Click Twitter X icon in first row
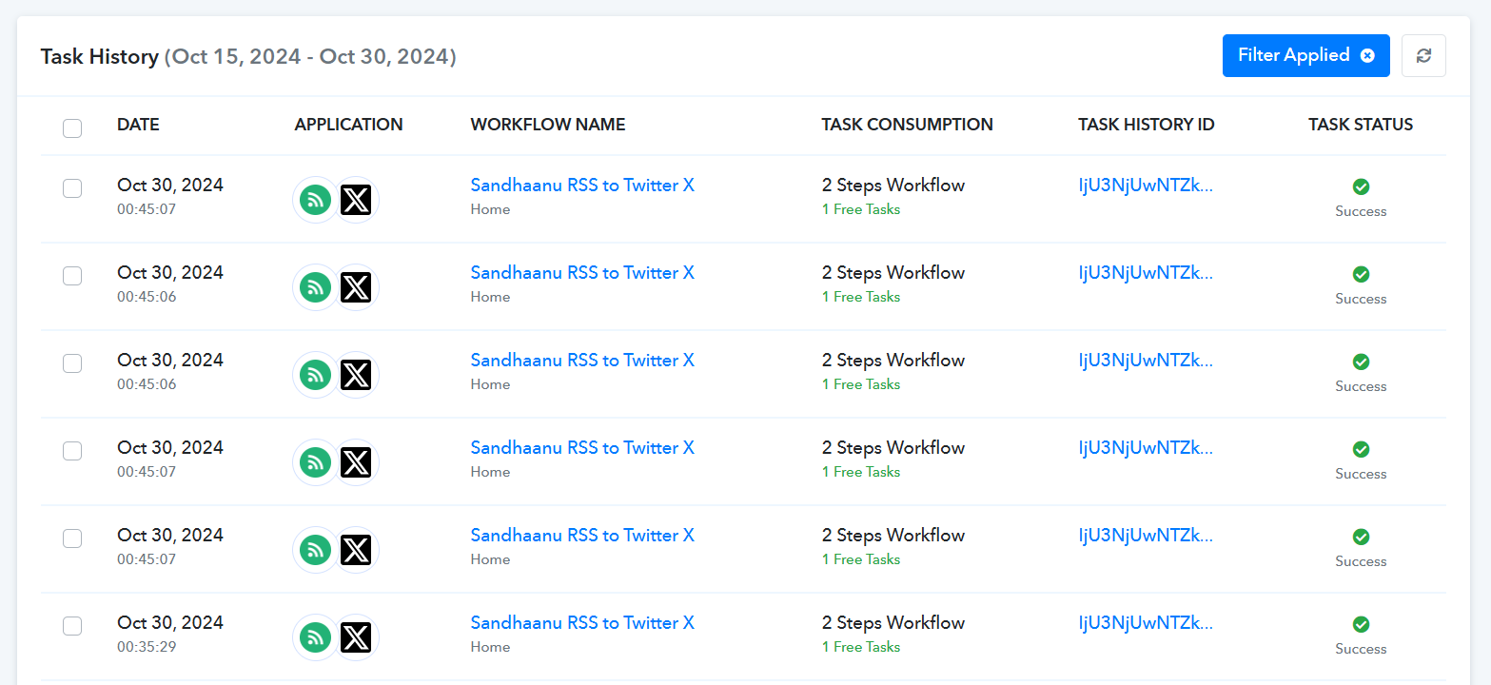 point(356,200)
